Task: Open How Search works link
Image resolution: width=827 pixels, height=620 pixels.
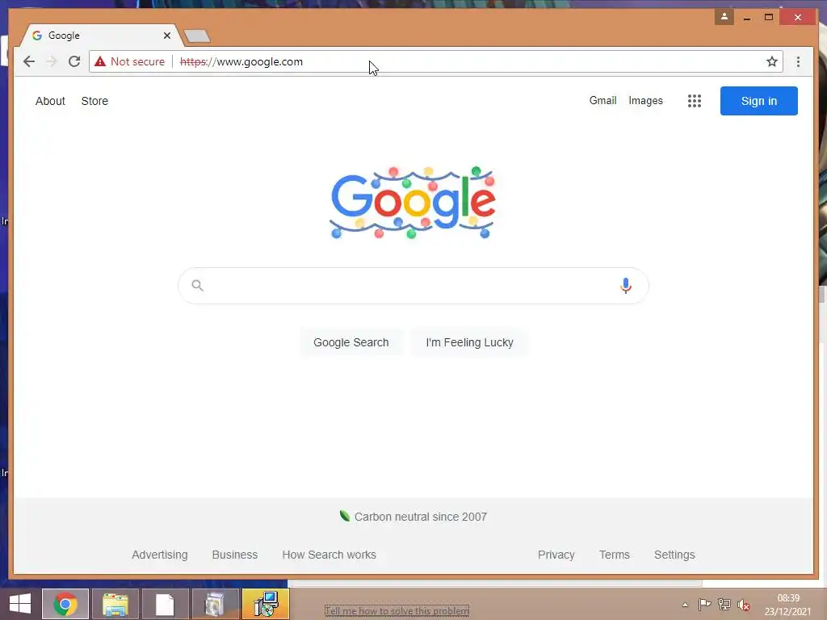Action: 330,555
